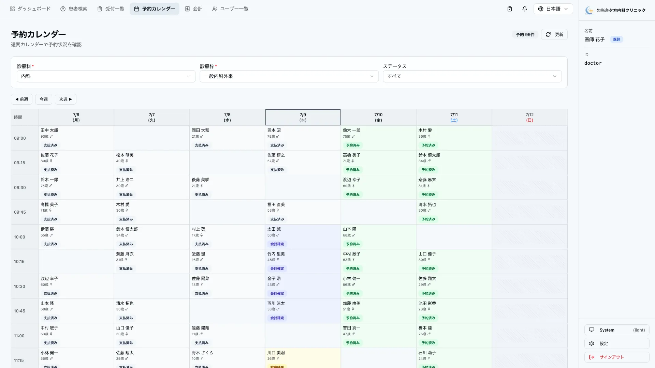Open 設定 settings

[x=617, y=343]
